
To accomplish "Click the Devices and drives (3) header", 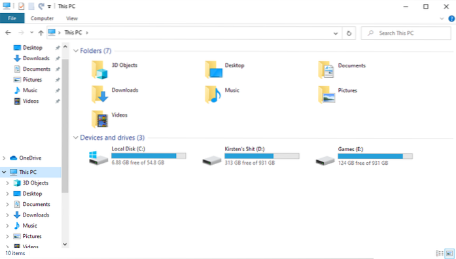I will tap(113, 137).
